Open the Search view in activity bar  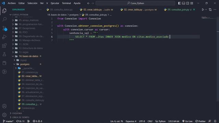tap(4, 19)
